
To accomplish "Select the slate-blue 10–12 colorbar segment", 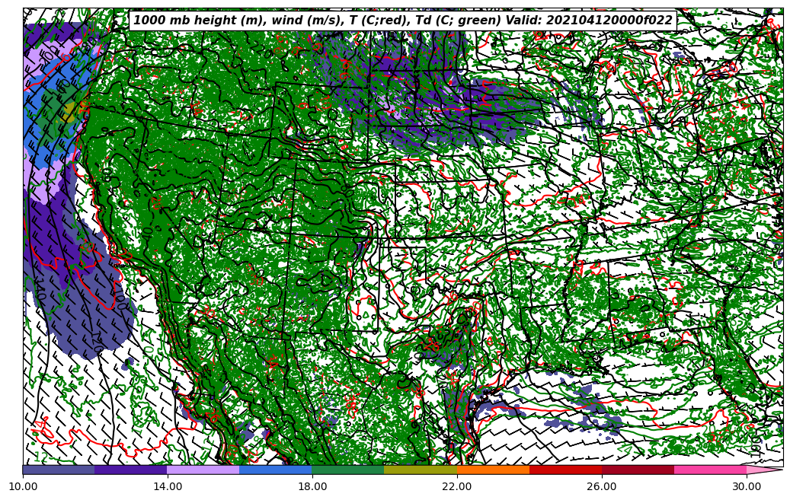I will point(59,470).
